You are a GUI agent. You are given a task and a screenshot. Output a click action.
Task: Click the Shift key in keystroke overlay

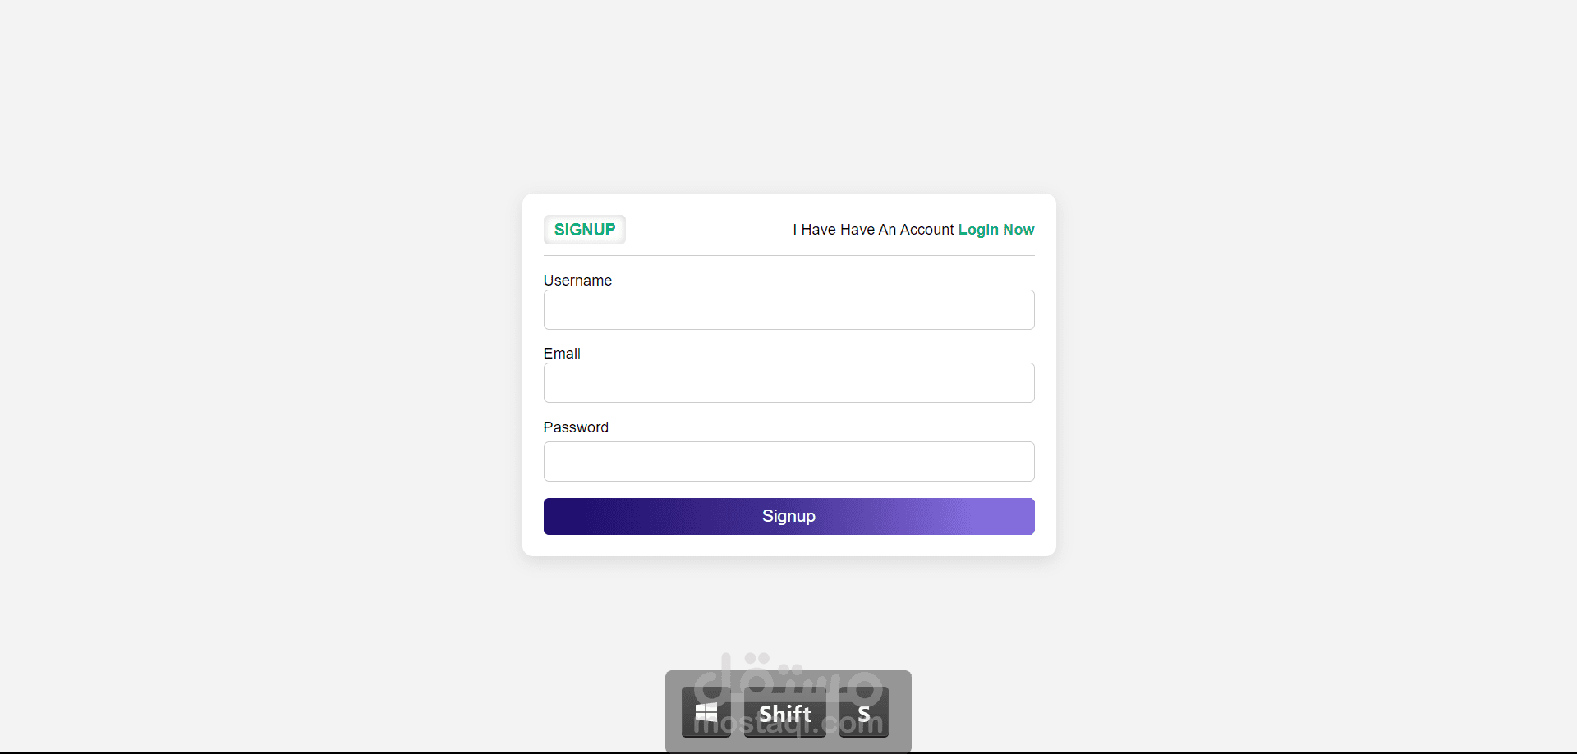[x=784, y=713]
